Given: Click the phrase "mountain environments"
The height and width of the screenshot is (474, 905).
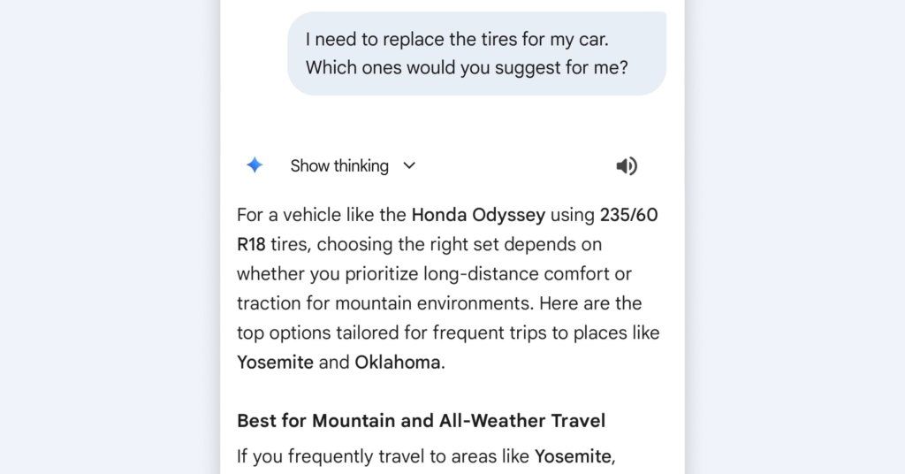Looking at the screenshot, I should pyautogui.click(x=434, y=303).
